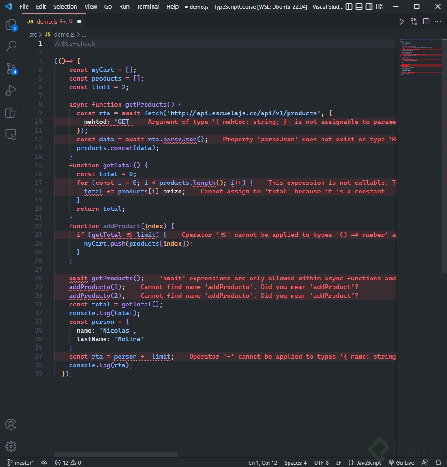Screen dimensions: 447x467
Task: Open the Extensions view
Action: tap(11, 112)
